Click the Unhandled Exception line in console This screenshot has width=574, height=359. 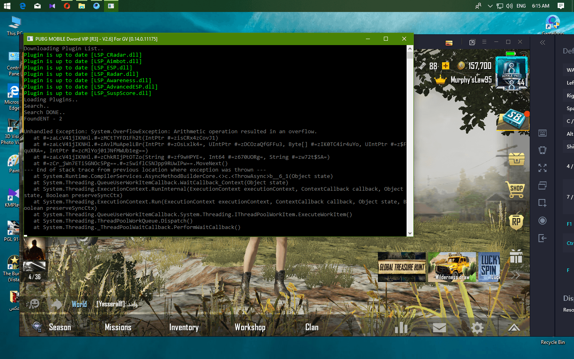[170, 132]
